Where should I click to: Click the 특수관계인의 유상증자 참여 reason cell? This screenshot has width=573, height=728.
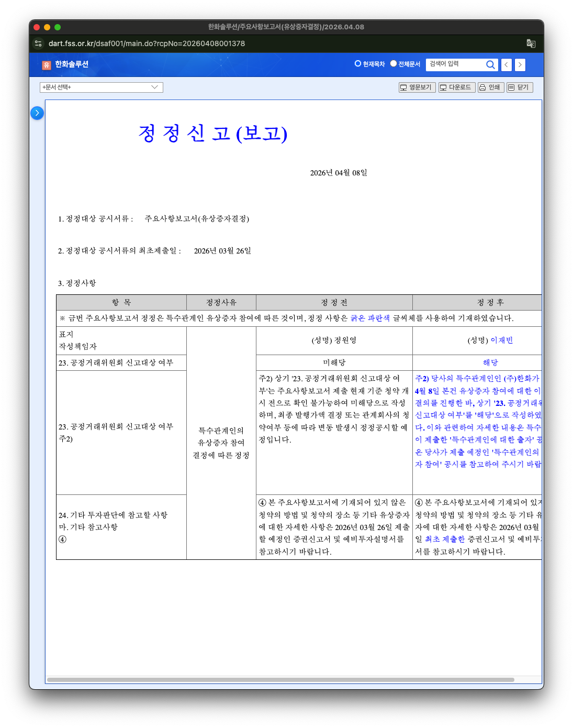tap(221, 443)
